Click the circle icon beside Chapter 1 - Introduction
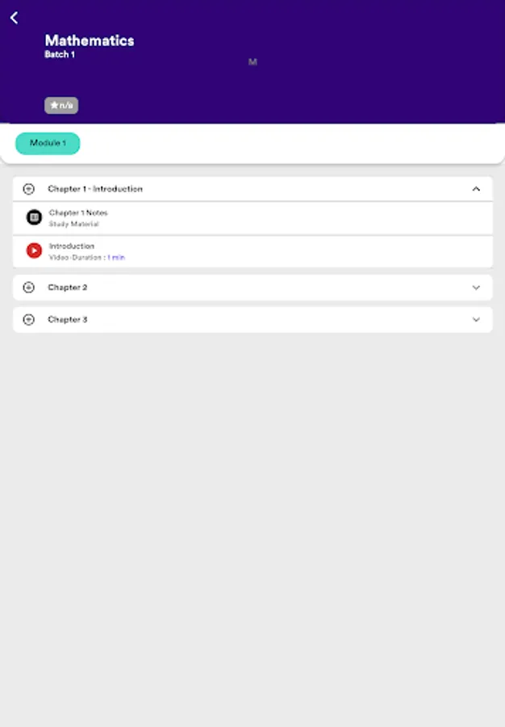Viewport: 505px width, 727px height. [29, 189]
